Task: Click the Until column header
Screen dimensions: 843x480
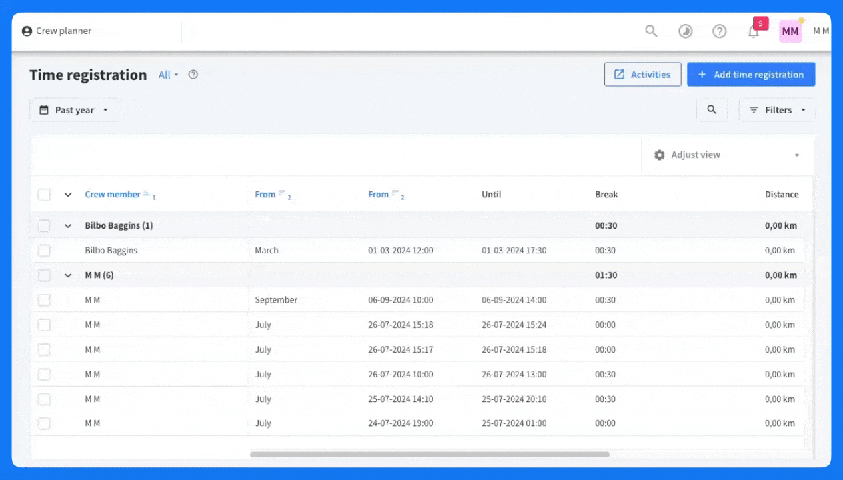Action: pos(492,195)
